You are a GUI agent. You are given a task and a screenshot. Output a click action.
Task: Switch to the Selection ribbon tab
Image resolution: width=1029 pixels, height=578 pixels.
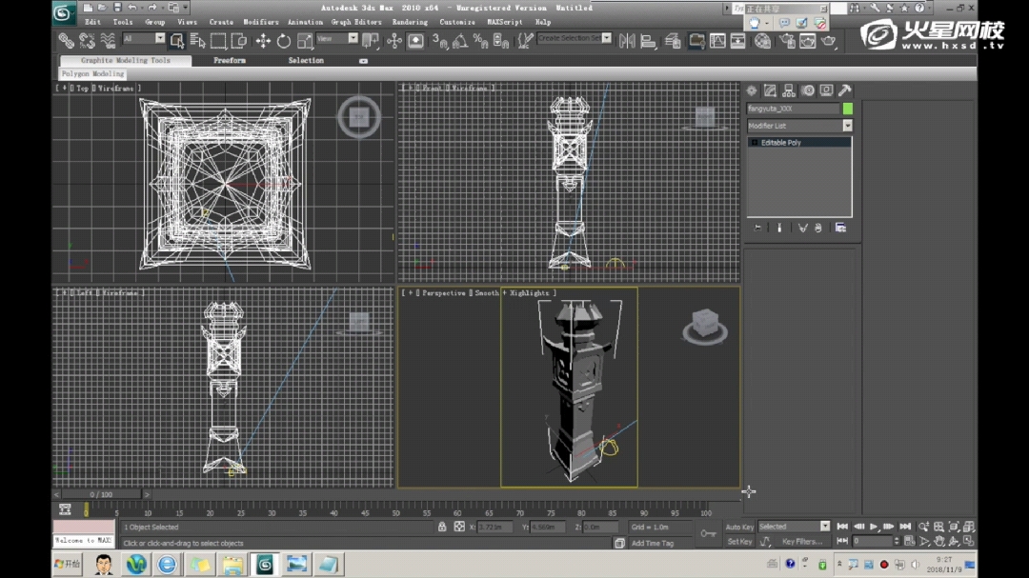[306, 60]
